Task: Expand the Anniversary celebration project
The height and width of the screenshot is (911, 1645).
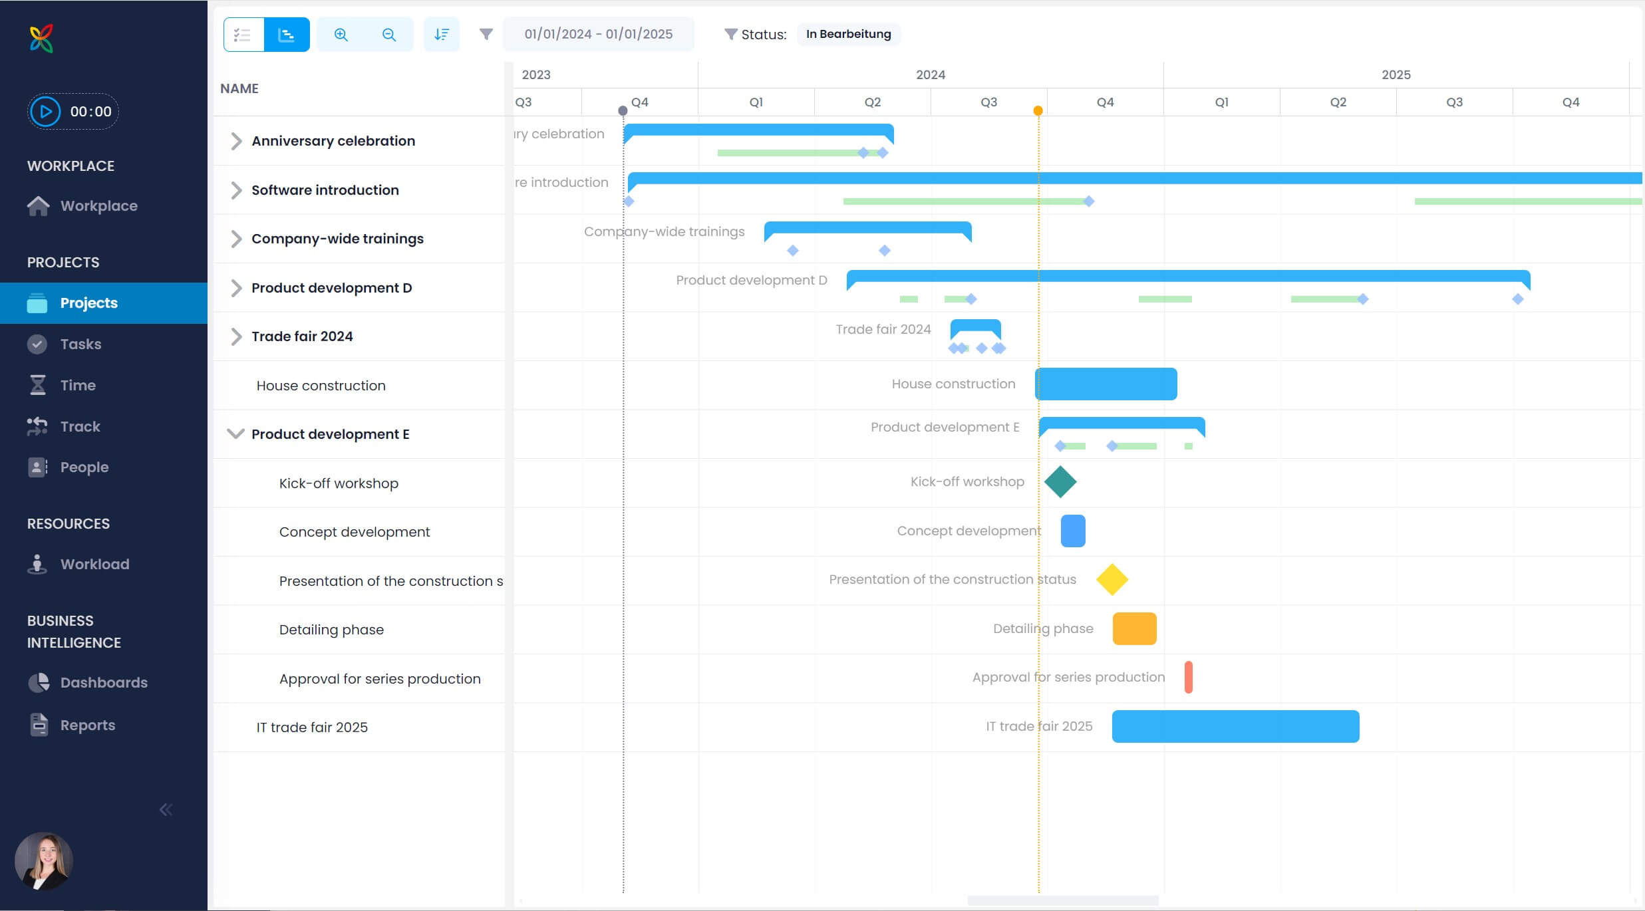Action: pos(236,141)
